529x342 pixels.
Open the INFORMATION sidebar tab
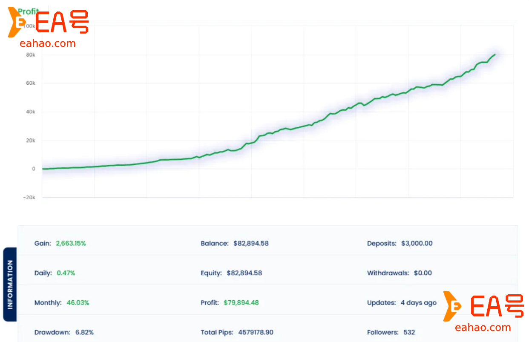tap(10, 283)
